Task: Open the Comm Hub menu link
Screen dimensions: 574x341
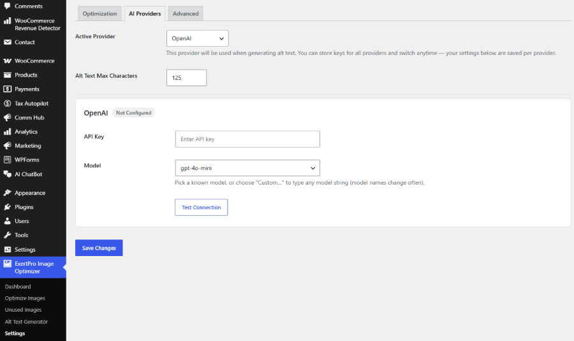Action: [x=29, y=117]
